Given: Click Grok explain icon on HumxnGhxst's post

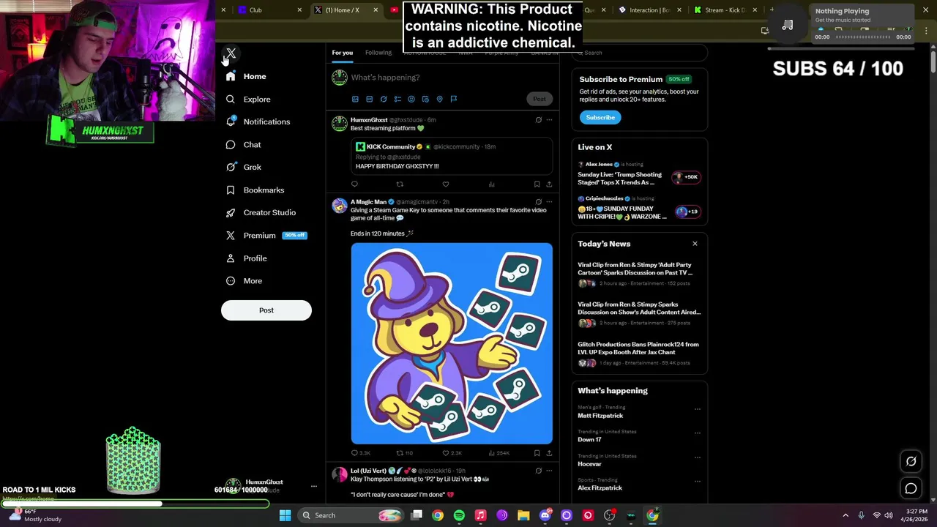Looking at the screenshot, I should click(538, 120).
